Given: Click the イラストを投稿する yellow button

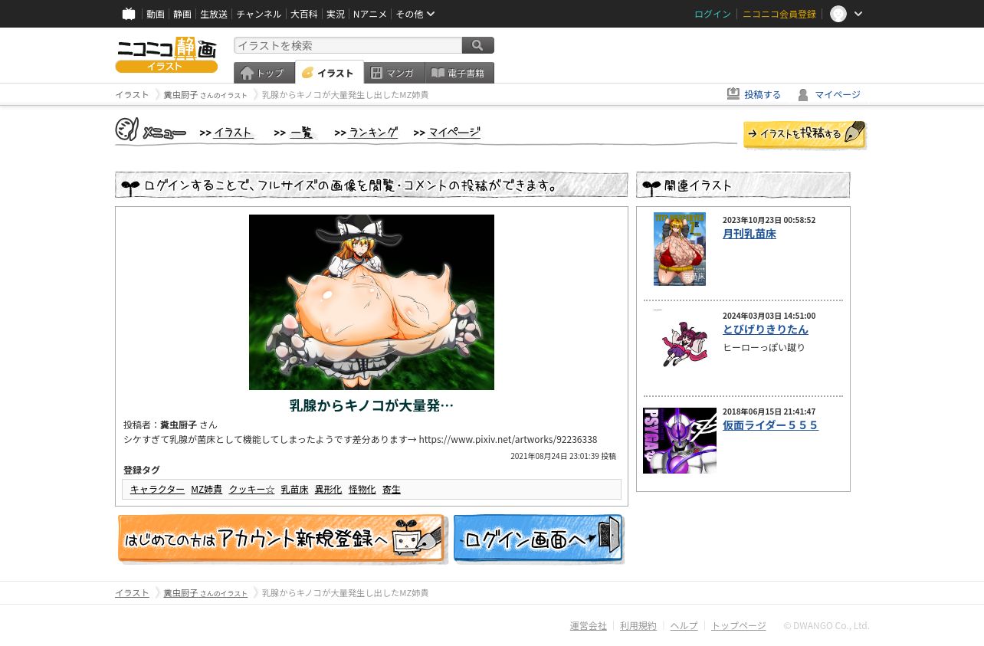Looking at the screenshot, I should tap(805, 134).
